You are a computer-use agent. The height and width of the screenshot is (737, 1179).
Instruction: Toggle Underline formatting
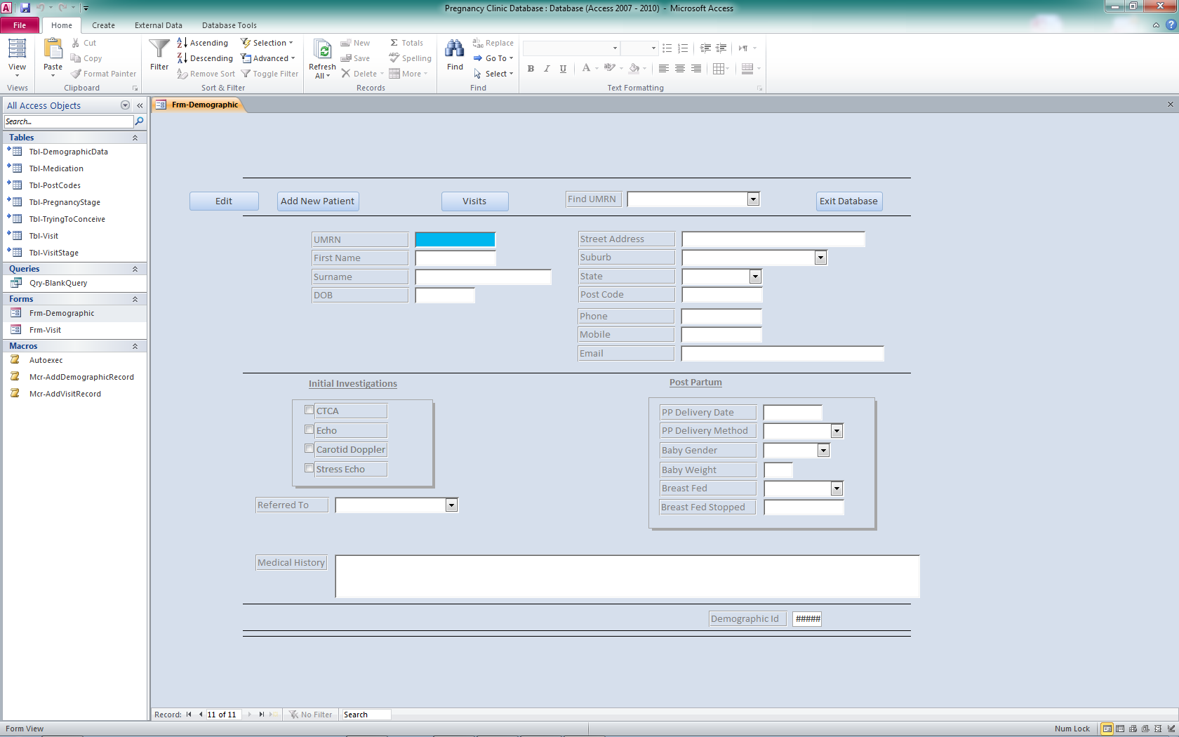(563, 69)
